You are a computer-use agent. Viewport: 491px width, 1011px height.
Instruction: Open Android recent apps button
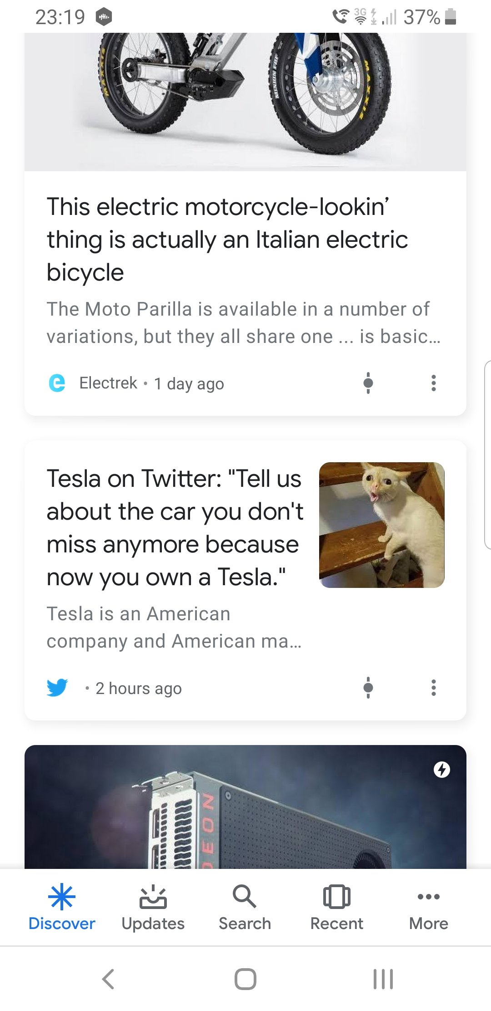(383, 979)
